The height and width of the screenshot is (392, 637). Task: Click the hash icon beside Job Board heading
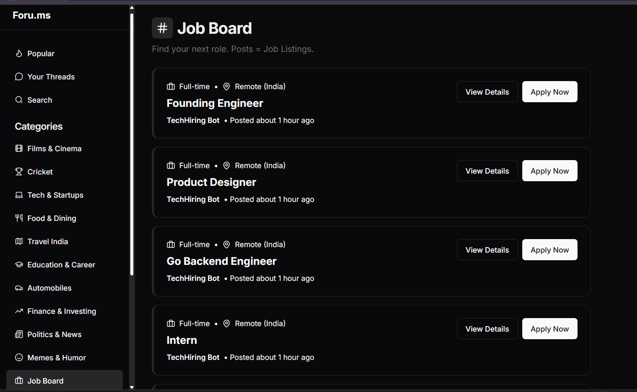click(x=162, y=28)
